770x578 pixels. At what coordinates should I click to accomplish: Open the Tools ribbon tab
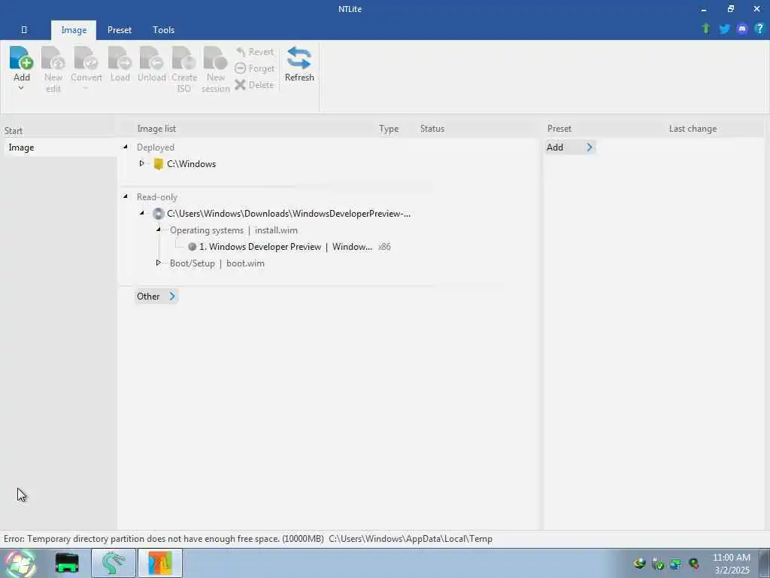click(163, 30)
